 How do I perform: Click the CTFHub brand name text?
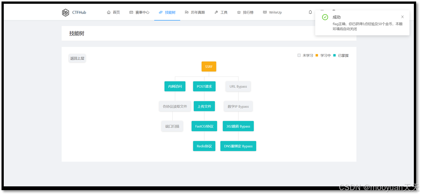click(x=79, y=12)
